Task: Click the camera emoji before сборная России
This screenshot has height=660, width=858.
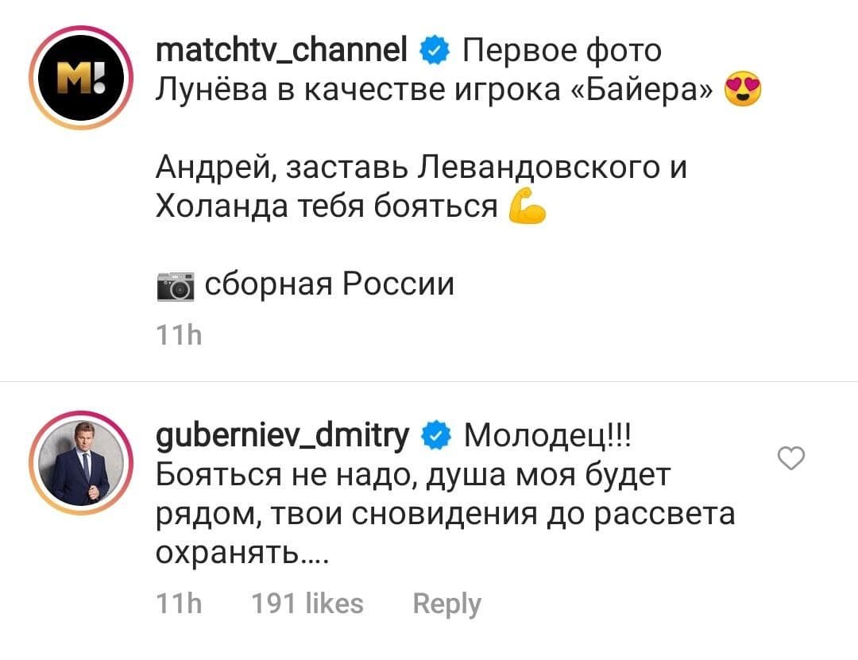Action: tap(175, 287)
